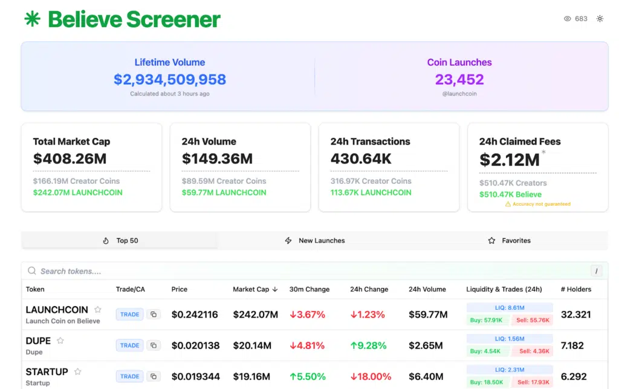Open the Favorites tab
Screen dimensions: 619x389
pyautogui.click(x=510, y=241)
